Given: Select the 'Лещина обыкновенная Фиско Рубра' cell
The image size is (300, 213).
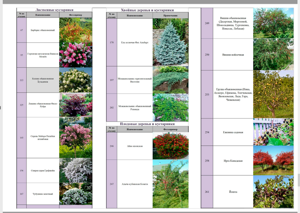Looking at the screenshot, I should pyautogui.click(x=43, y=105).
